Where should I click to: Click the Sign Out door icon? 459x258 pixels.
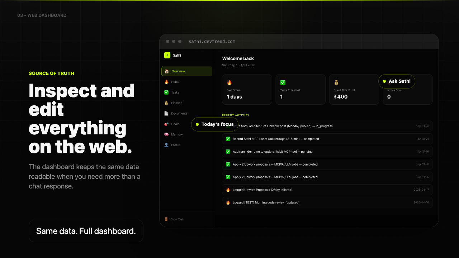click(x=166, y=219)
